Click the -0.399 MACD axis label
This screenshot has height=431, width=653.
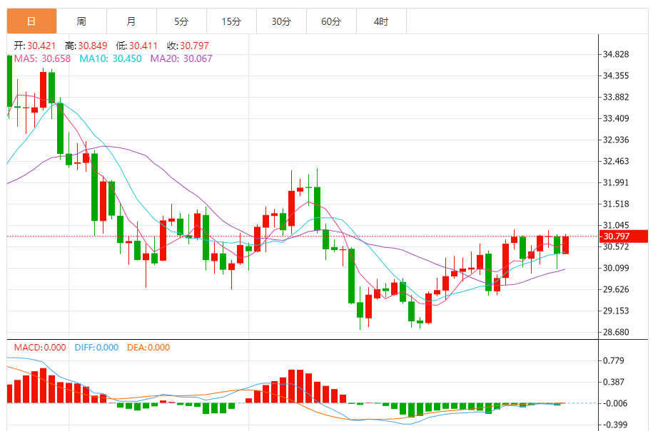point(614,425)
